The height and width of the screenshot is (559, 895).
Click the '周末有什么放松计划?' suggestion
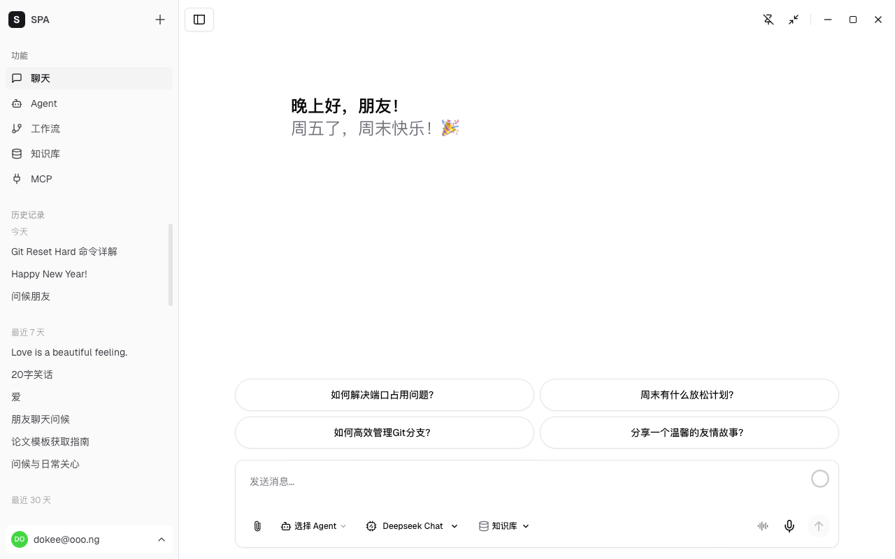tap(687, 395)
